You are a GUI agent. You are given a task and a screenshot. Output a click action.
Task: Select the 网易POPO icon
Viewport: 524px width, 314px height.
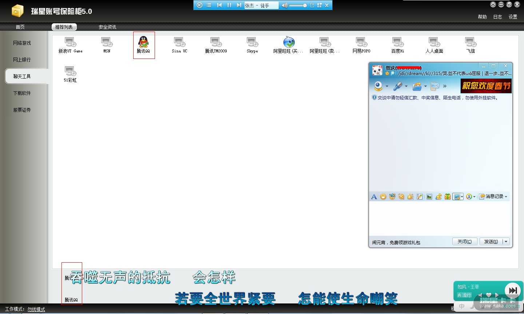361,45
